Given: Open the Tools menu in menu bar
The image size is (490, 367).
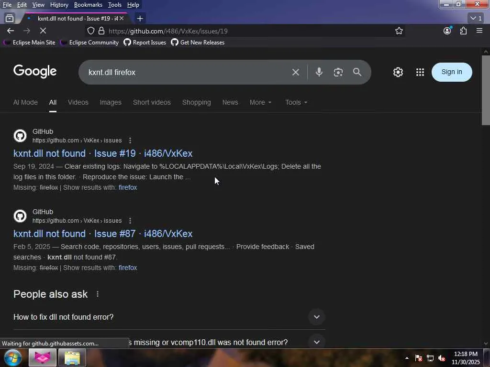Looking at the screenshot, I should click(x=115, y=5).
